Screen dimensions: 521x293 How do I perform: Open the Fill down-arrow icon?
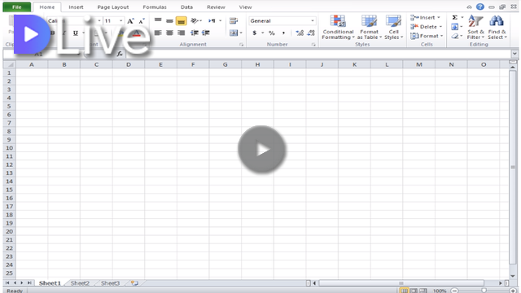[x=455, y=27]
